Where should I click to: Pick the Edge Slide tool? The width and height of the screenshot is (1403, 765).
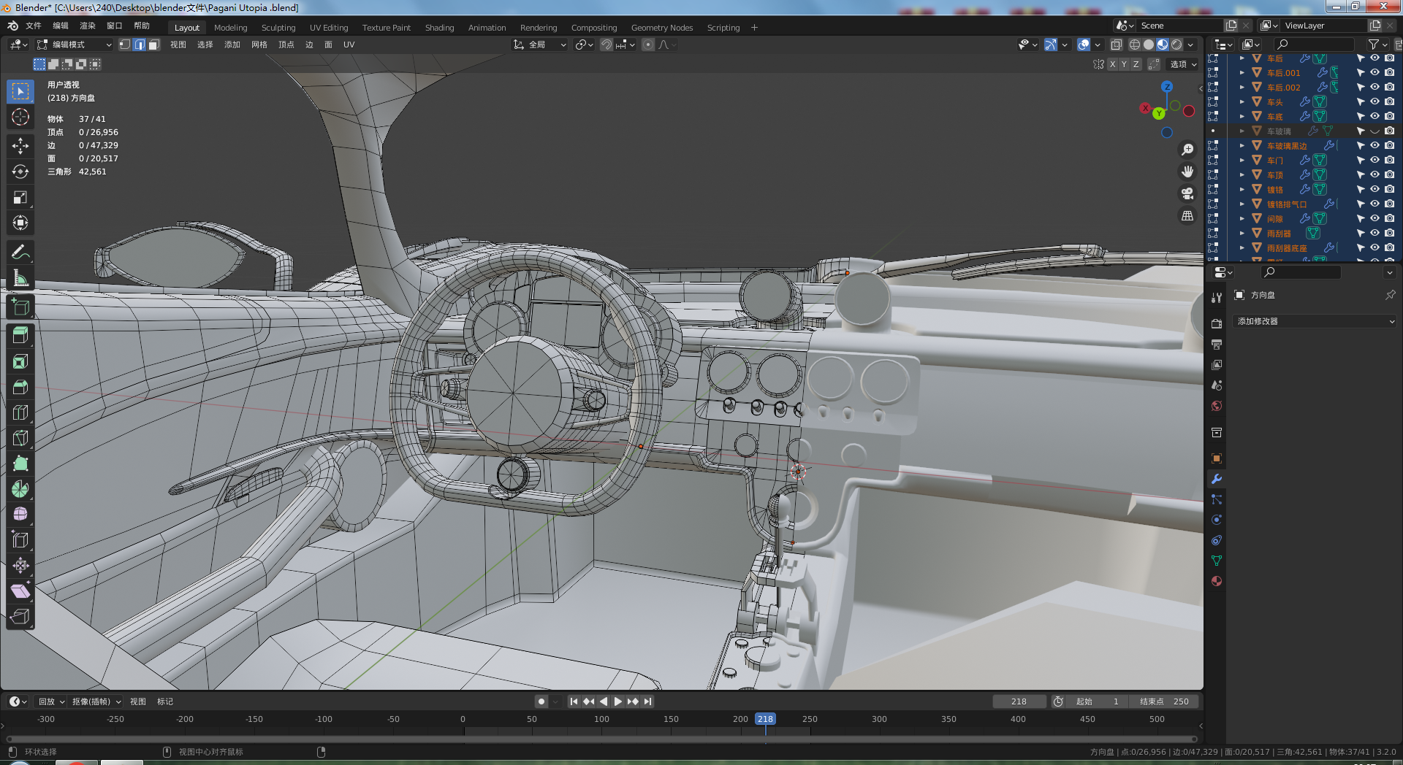pyautogui.click(x=20, y=540)
